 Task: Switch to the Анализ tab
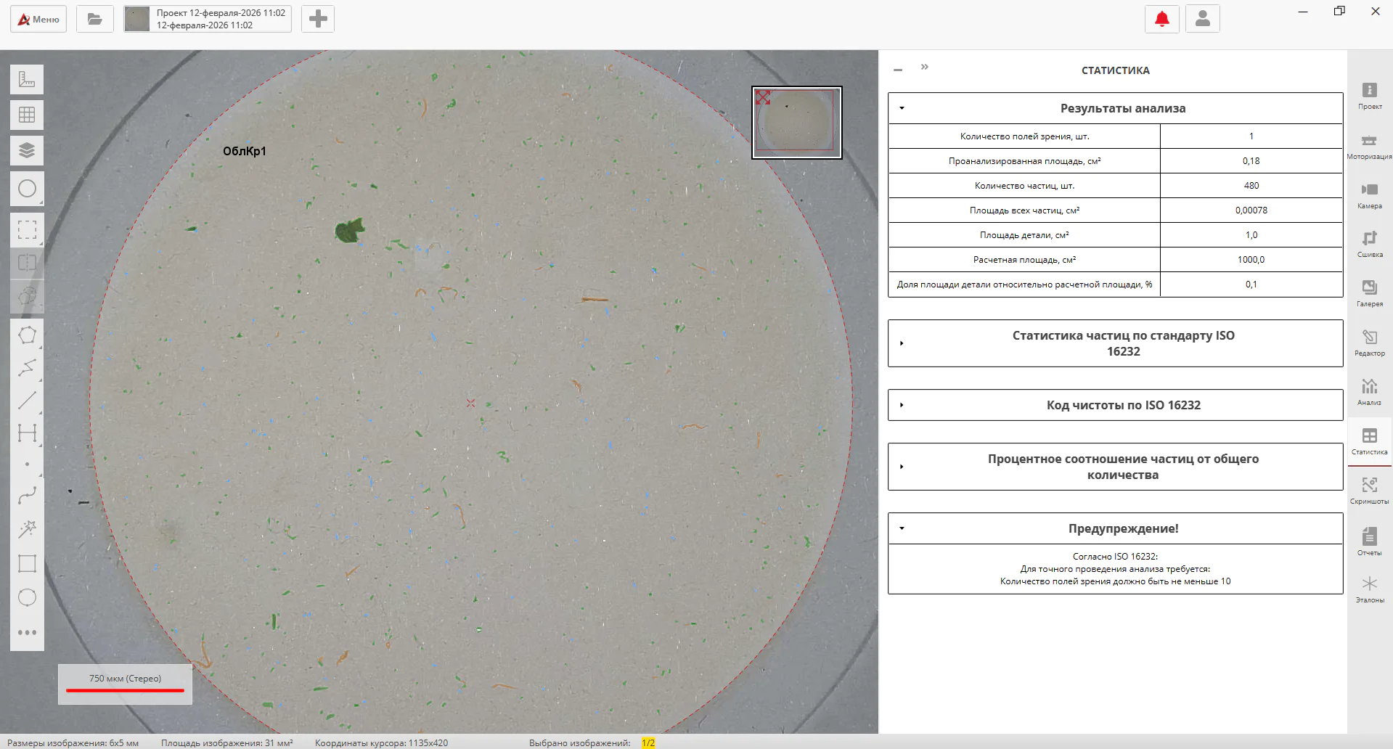1369,392
